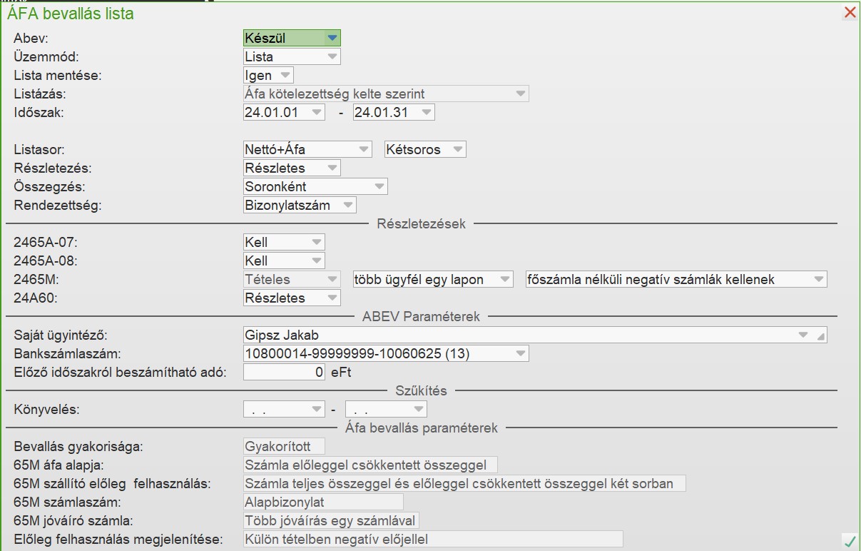Open the period end date 24.01.31
This screenshot has height=551, width=861.
click(x=394, y=112)
